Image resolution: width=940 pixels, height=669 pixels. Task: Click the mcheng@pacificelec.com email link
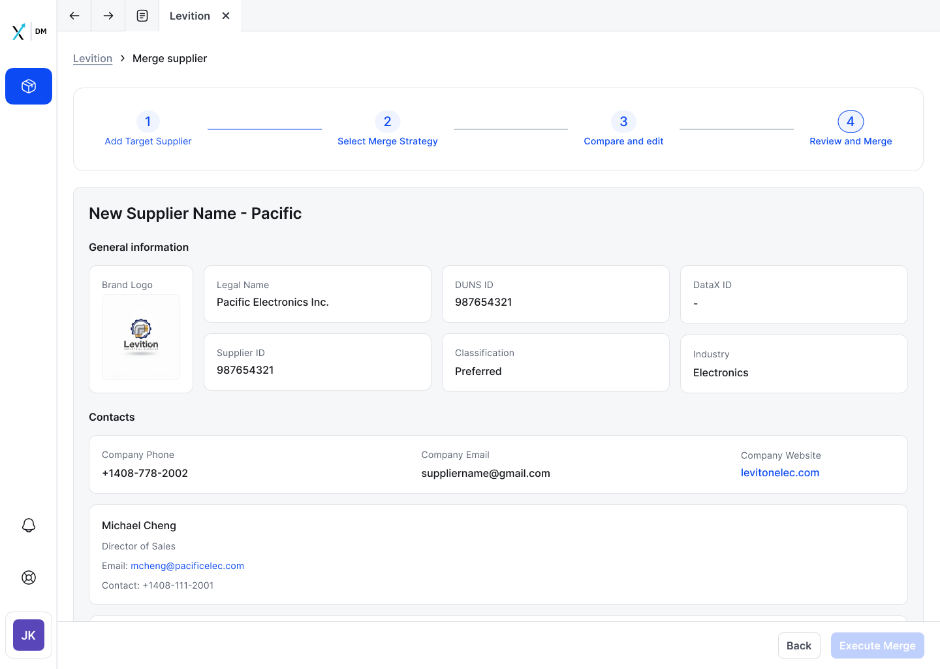(187, 566)
